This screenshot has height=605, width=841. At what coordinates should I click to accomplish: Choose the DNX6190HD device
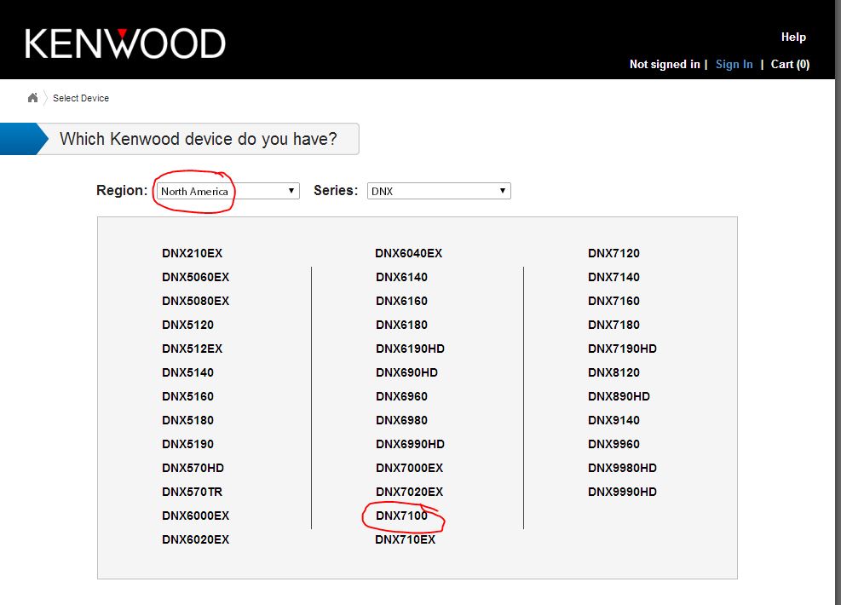point(411,349)
